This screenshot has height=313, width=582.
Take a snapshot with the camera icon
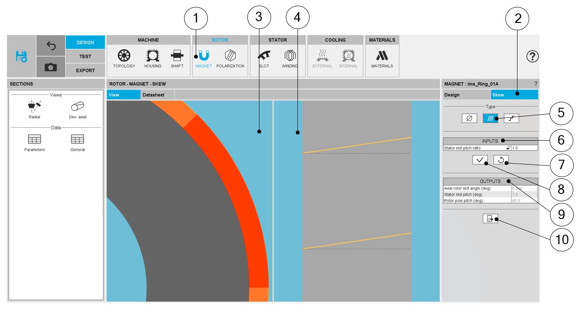point(51,67)
